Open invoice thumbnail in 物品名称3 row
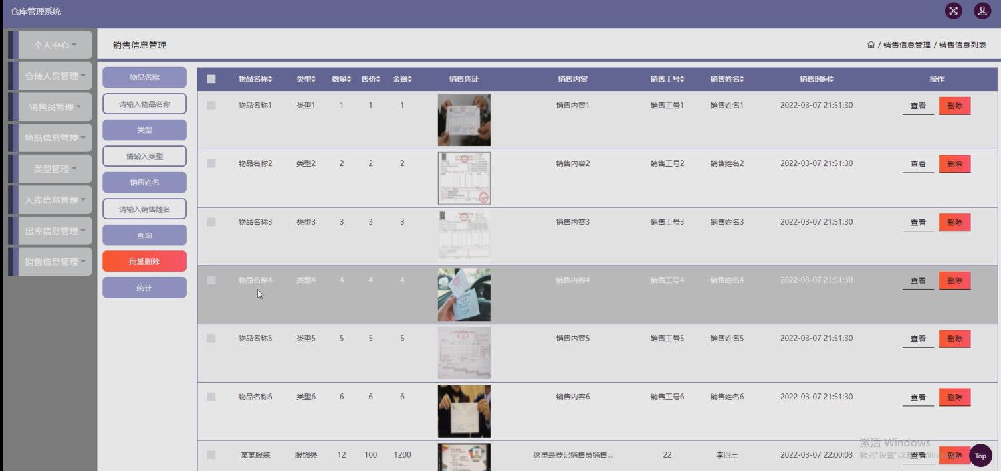 click(x=464, y=236)
